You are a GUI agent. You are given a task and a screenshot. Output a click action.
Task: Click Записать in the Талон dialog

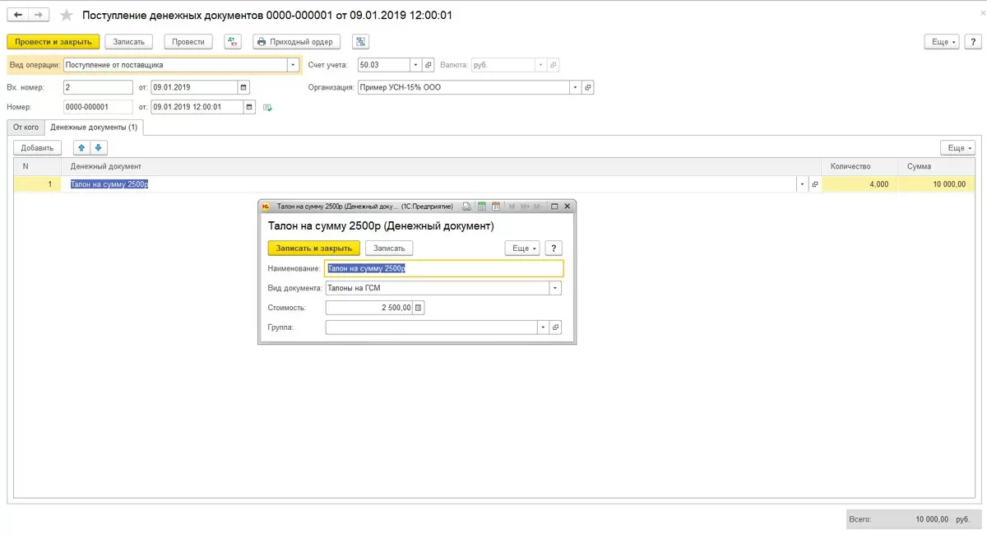tap(389, 248)
